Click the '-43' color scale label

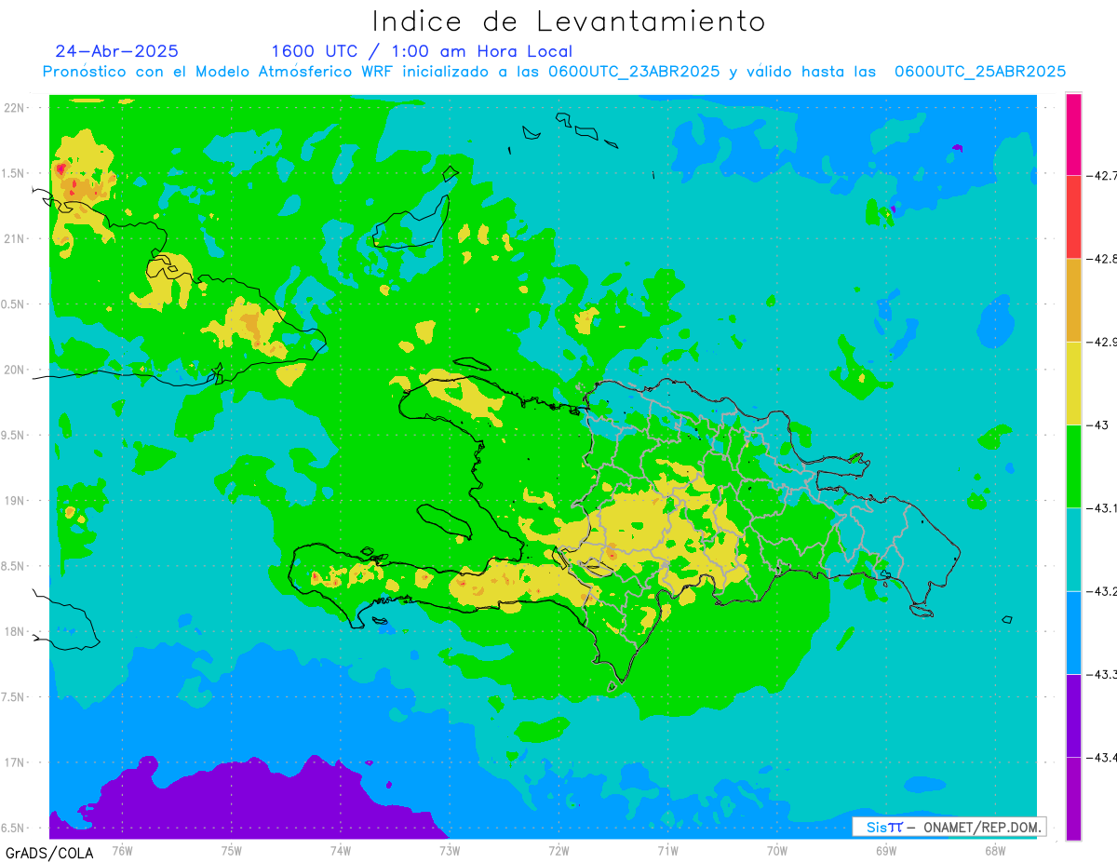point(1097,425)
